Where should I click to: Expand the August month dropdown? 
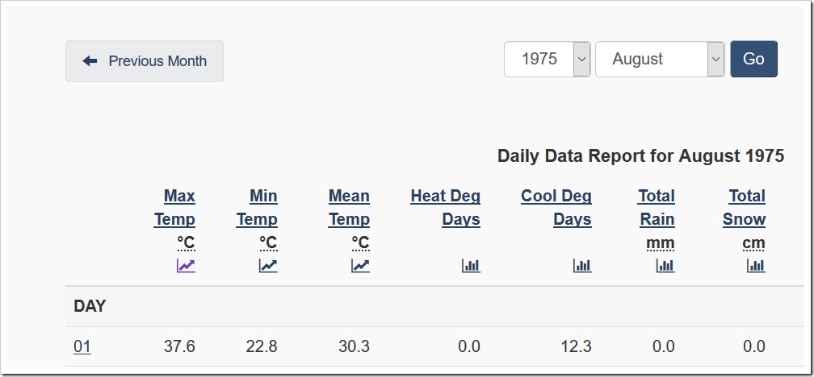[660, 59]
